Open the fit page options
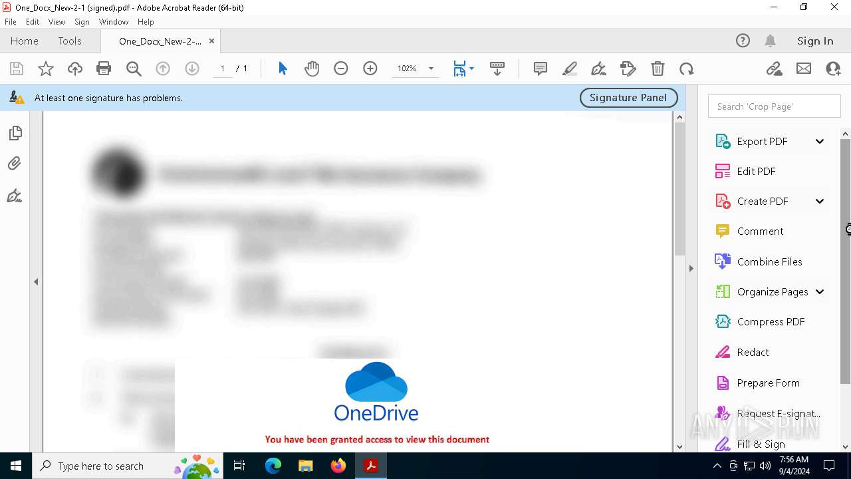This screenshot has height=479, width=851. pyautogui.click(x=463, y=69)
